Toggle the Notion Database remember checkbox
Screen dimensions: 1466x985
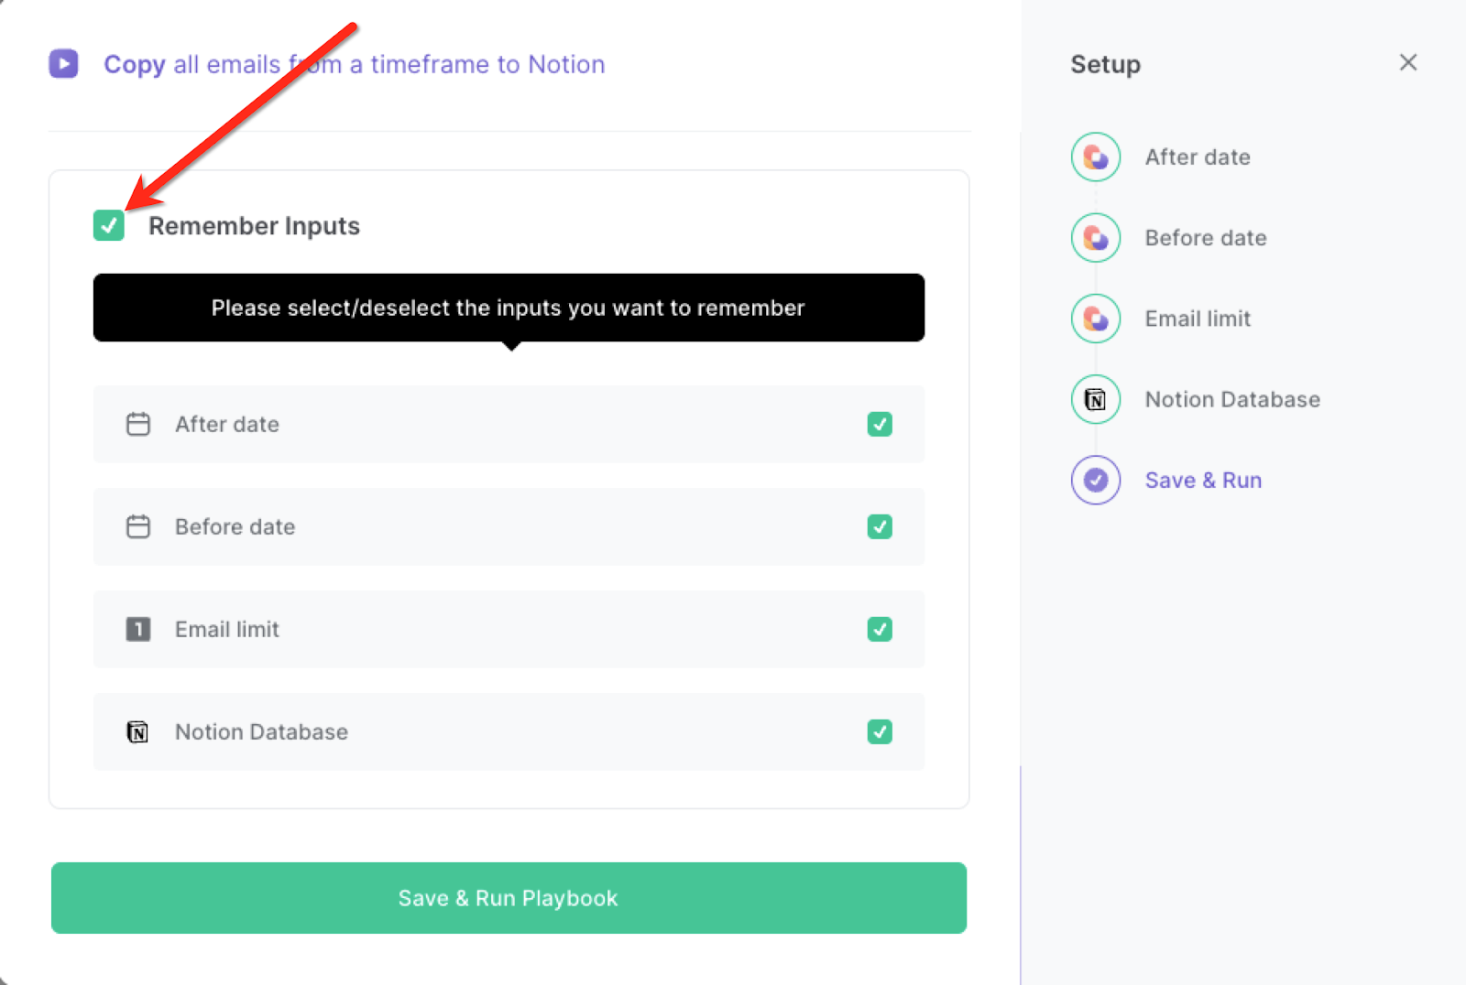(x=880, y=731)
